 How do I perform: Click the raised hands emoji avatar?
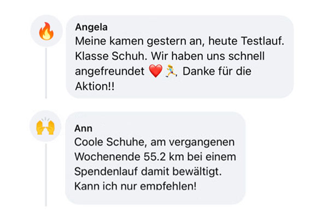tap(46, 128)
